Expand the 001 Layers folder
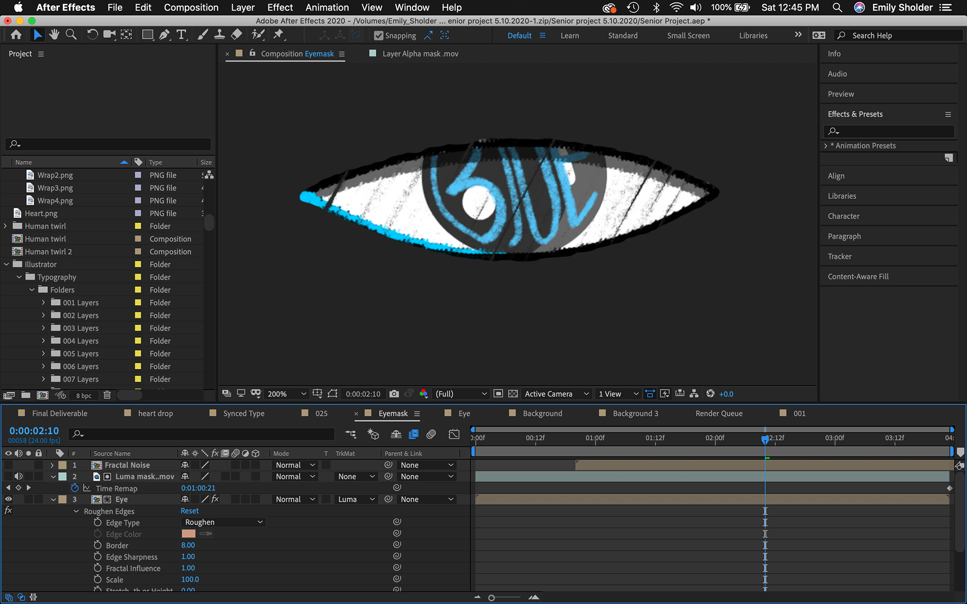The image size is (967, 604). pos(43,303)
